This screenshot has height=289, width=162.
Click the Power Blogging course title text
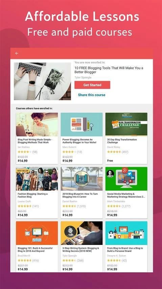[80, 141]
